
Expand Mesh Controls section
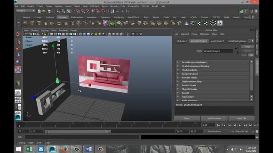pyautogui.click(x=178, y=70)
